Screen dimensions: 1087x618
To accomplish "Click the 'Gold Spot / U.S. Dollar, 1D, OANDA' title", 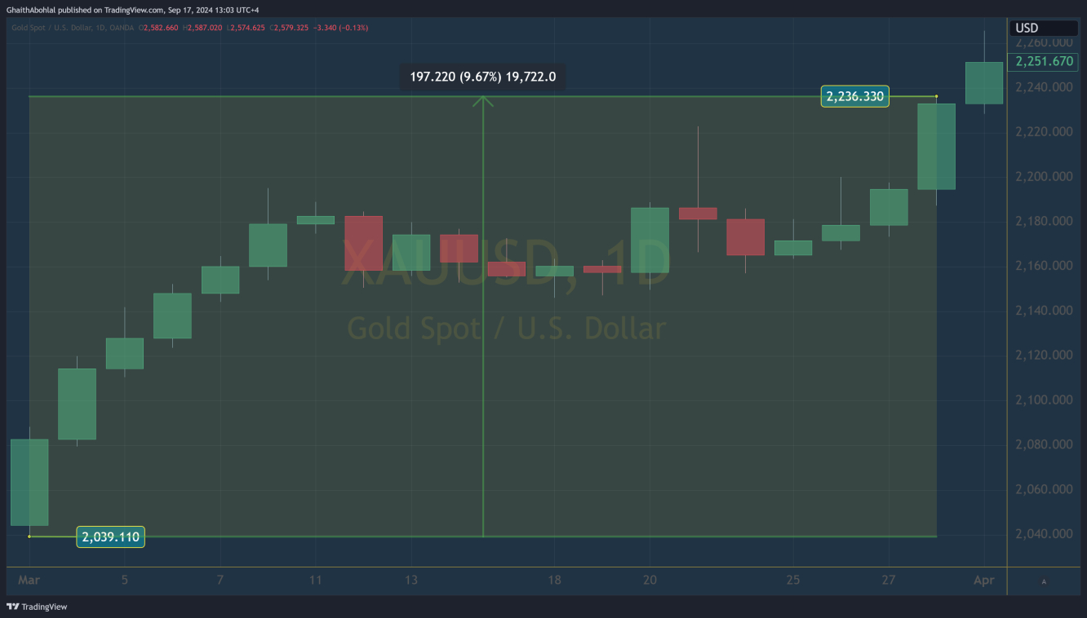I will [x=73, y=28].
